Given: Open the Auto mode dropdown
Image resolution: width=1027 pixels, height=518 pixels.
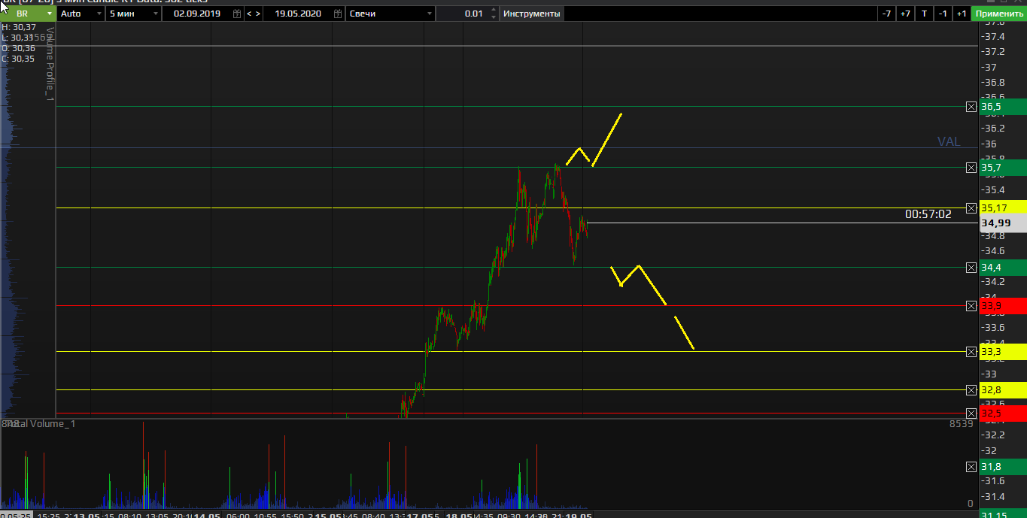Looking at the screenshot, I should point(81,14).
